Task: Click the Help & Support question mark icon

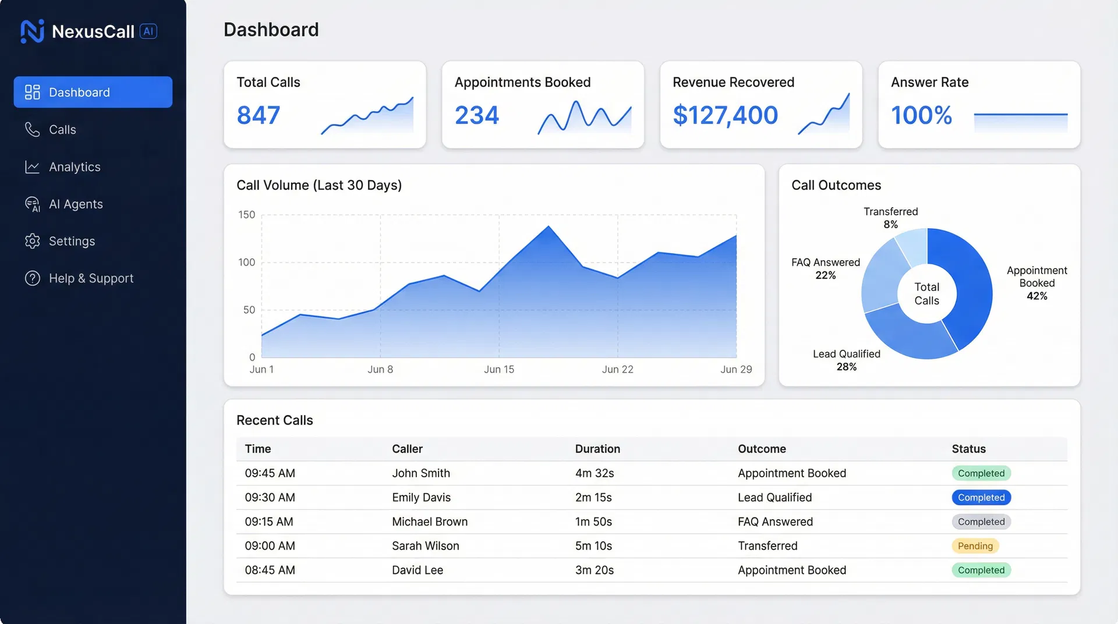Action: coord(33,278)
